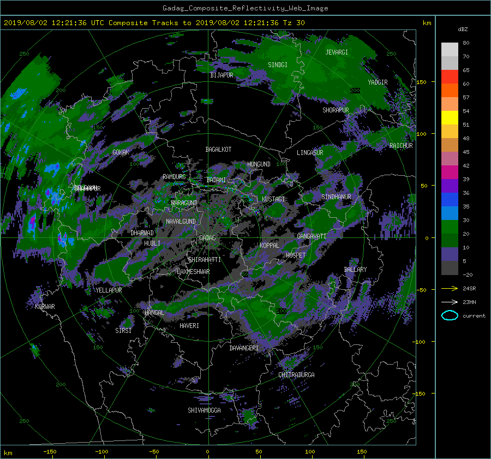Pick the purple 39–36 dBZ legend swatch

tap(450, 186)
